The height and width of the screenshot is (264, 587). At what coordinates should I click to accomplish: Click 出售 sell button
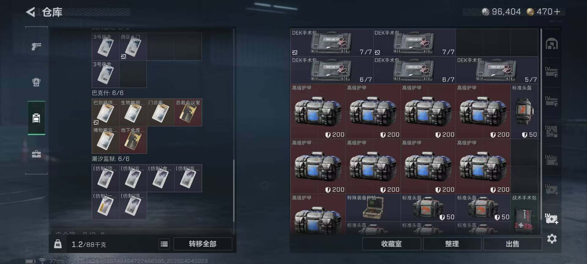(513, 244)
